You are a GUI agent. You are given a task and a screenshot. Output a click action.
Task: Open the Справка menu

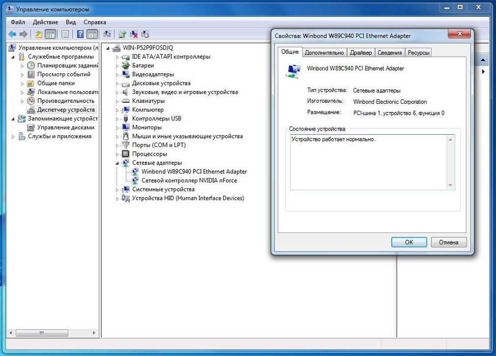[x=95, y=22]
